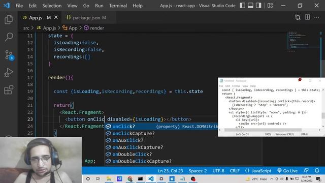
Task: Click the isRecording:false code line
Action: [79, 50]
